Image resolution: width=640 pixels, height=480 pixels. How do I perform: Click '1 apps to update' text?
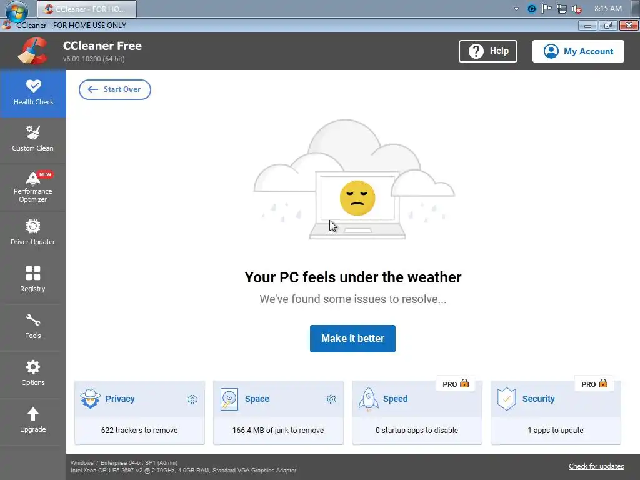tap(556, 430)
